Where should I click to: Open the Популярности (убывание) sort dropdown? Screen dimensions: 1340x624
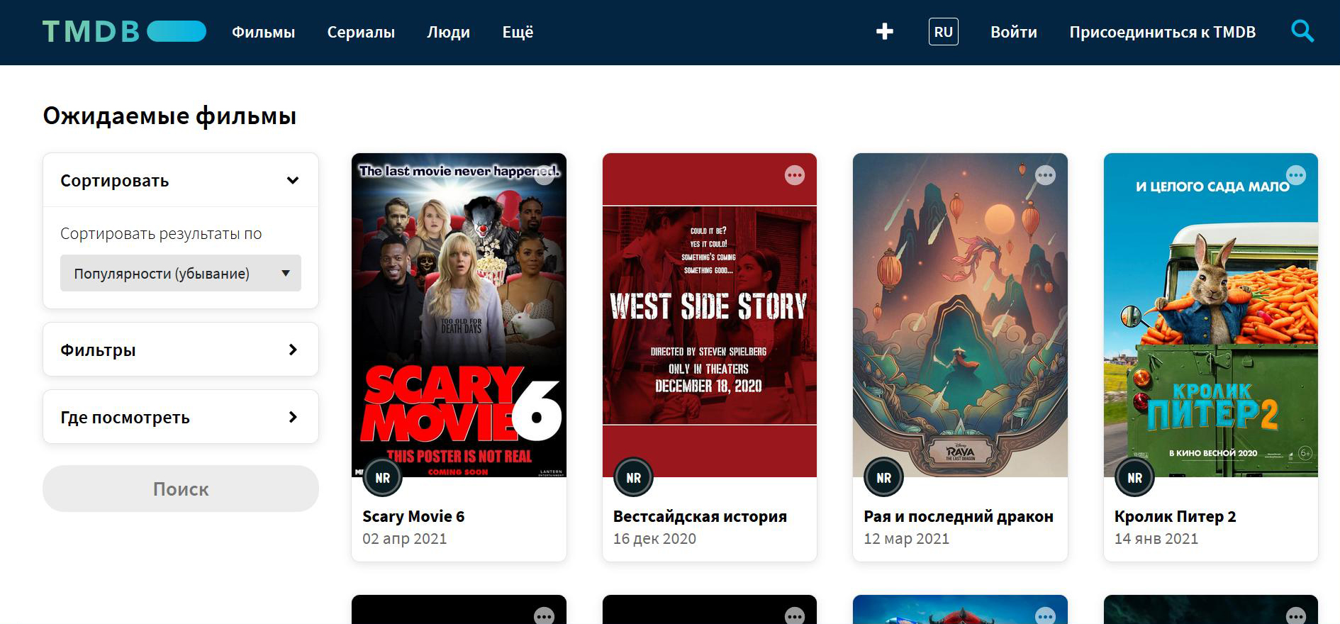point(180,273)
